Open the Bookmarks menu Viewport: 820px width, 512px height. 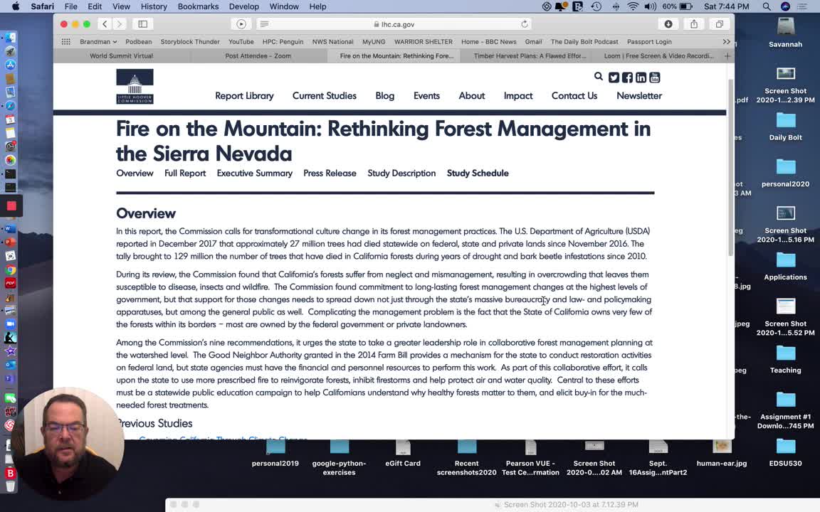pyautogui.click(x=198, y=6)
